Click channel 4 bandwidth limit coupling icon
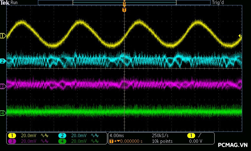 [95, 141]
